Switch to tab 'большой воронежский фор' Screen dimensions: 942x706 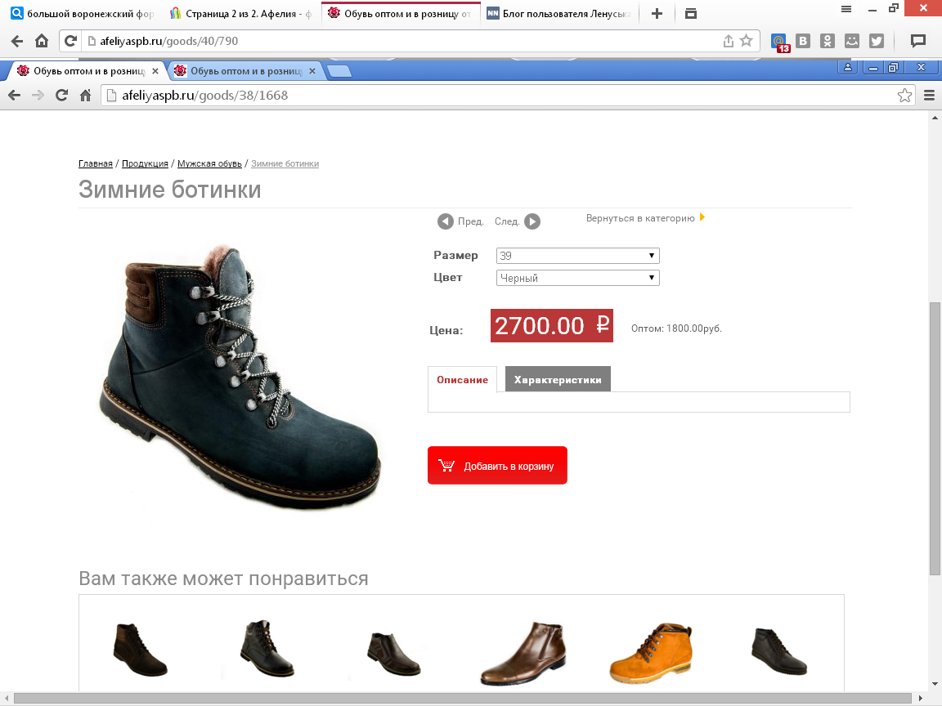[83, 13]
